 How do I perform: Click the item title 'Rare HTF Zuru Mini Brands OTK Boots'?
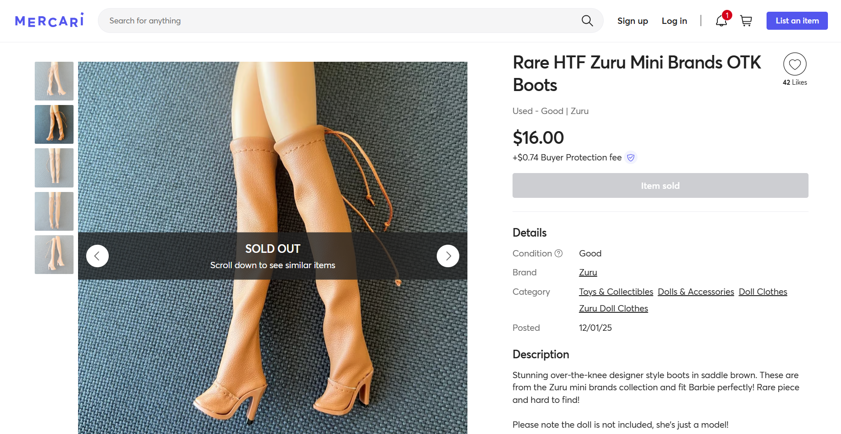(x=637, y=74)
